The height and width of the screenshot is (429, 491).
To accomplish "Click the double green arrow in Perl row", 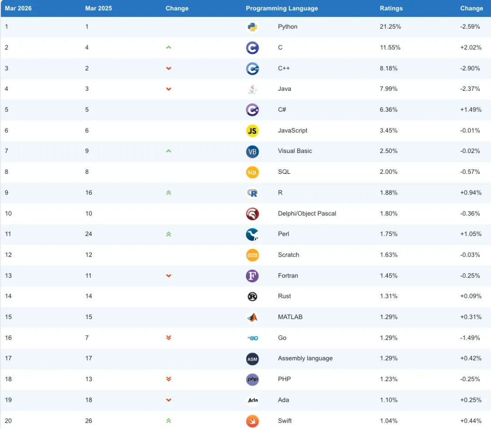I will 169,234.
